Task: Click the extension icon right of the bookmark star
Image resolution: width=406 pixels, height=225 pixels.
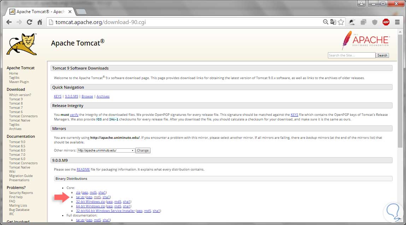Action: click(x=352, y=22)
